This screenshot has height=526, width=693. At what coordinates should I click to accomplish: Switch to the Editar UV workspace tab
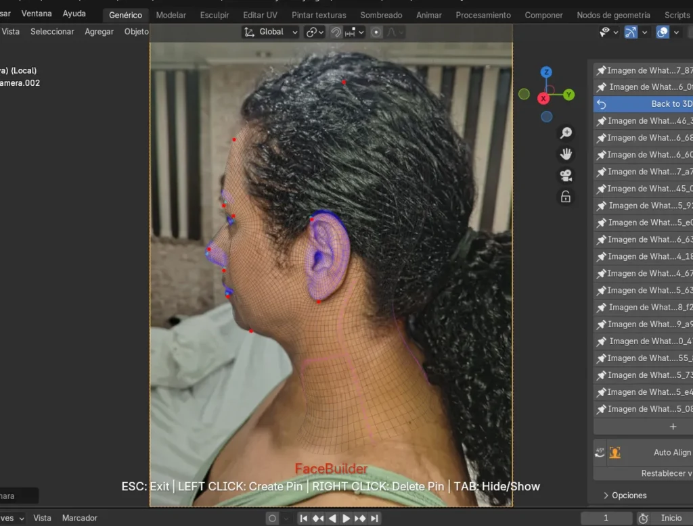tap(261, 15)
